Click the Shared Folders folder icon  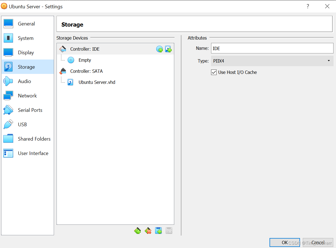pos(8,139)
